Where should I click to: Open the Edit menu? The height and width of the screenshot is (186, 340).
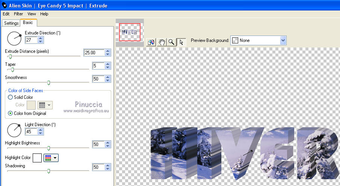pyautogui.click(x=6, y=14)
